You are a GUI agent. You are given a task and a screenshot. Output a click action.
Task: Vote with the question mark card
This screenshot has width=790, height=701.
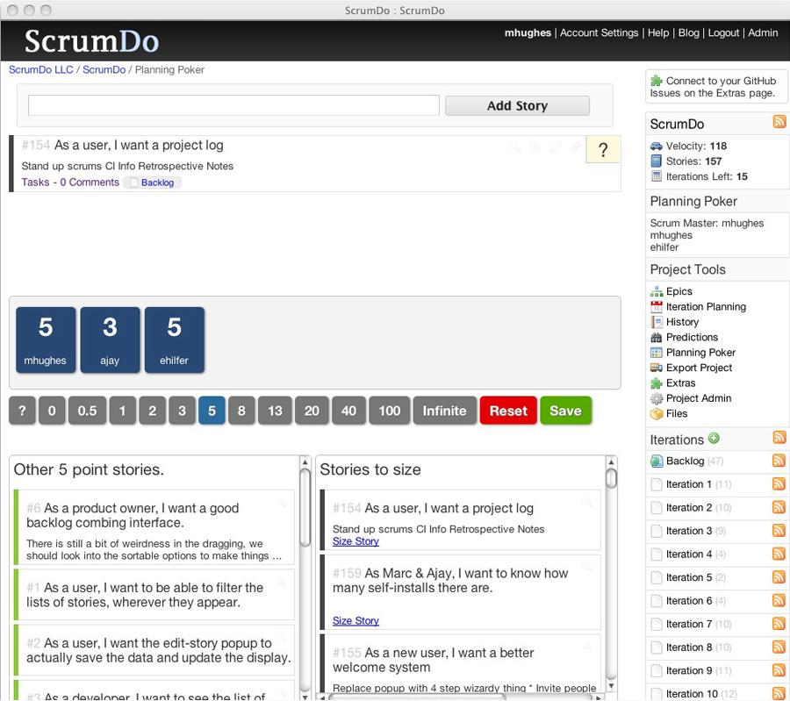pos(22,411)
